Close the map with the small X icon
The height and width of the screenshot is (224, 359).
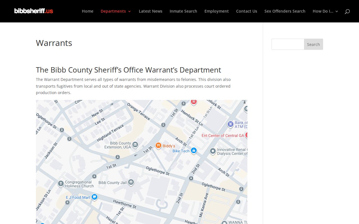pos(245,103)
